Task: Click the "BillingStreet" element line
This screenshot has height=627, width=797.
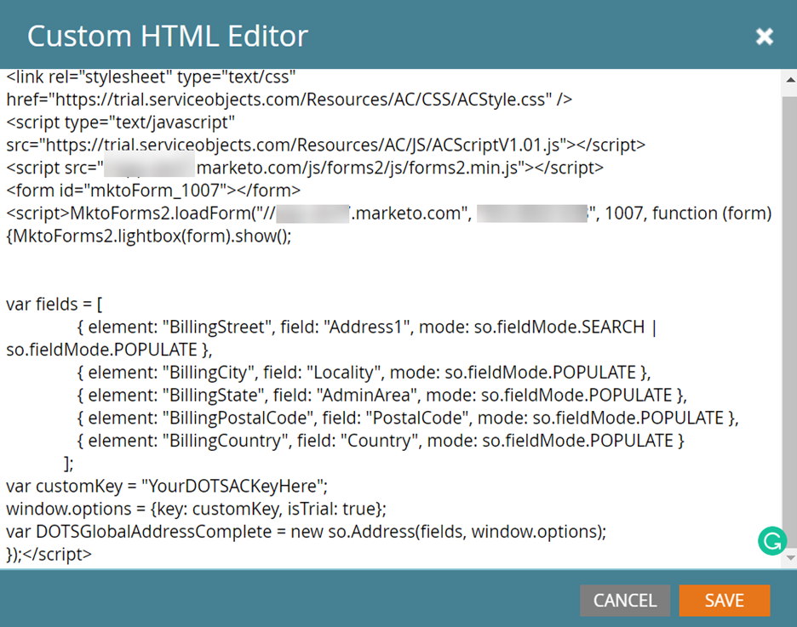Action: coord(367,327)
